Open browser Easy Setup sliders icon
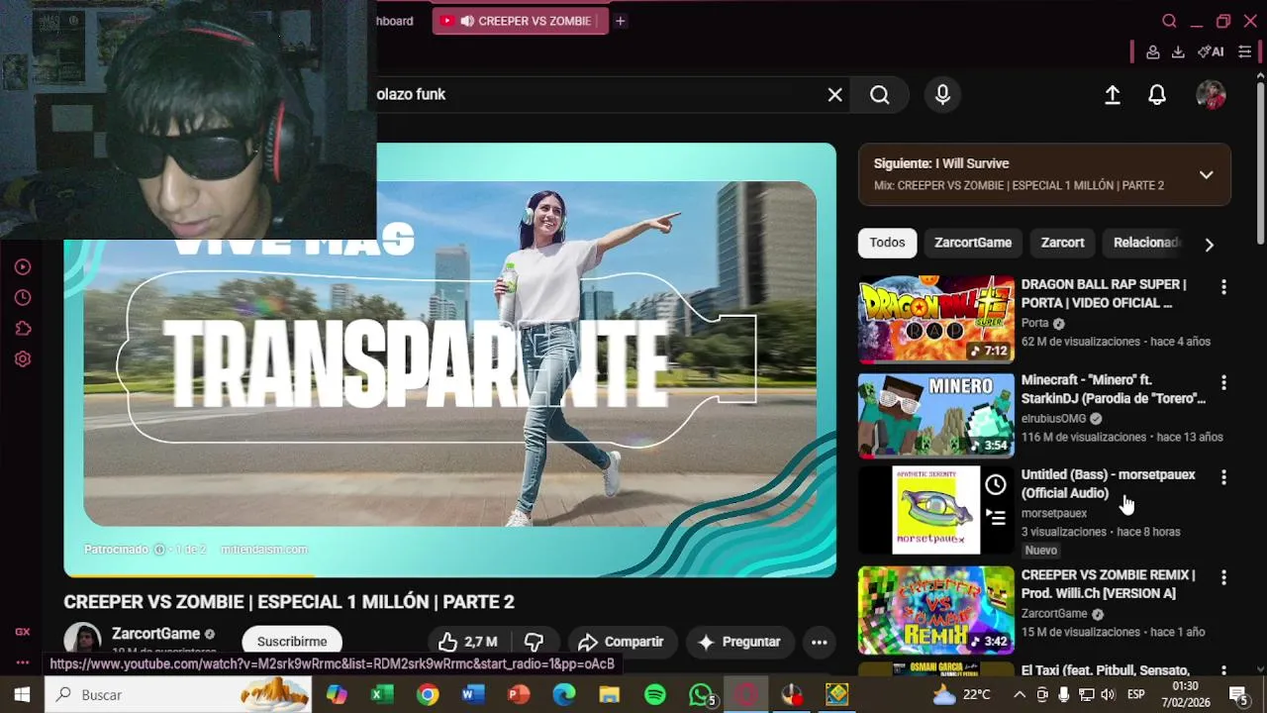 tap(1245, 51)
